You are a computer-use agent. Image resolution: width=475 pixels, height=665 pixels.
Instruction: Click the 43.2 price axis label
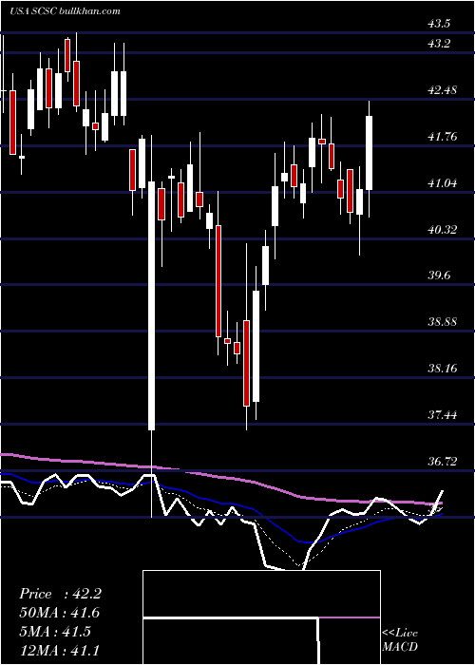pyautogui.click(x=439, y=44)
